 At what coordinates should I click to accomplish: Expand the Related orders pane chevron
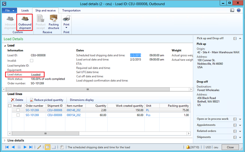coord(240,131)
